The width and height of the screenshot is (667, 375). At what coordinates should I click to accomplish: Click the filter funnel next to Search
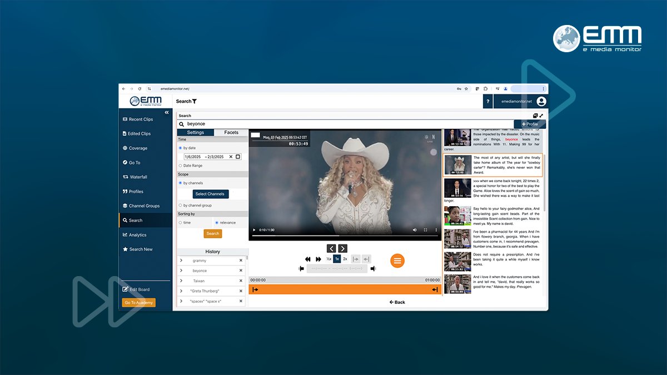coord(195,102)
